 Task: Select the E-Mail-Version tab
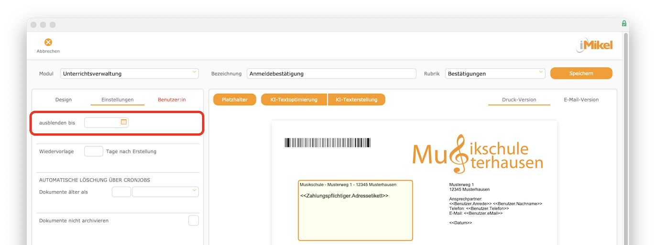581,100
